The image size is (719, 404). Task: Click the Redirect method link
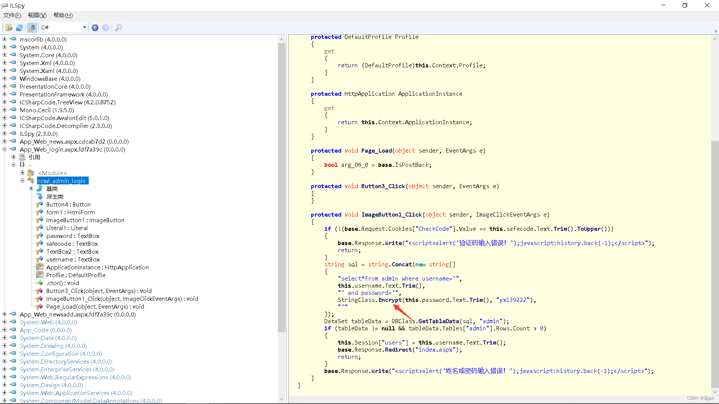tap(398, 349)
